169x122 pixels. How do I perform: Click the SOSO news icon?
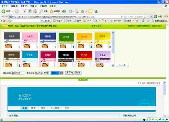click(65, 21)
